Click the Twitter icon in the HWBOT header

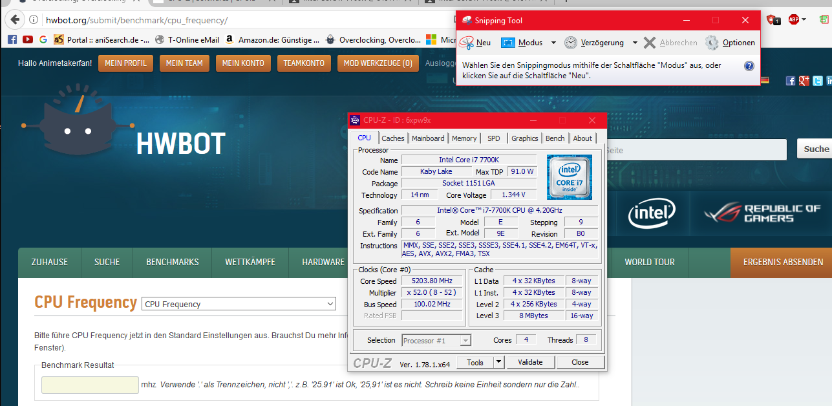(817, 81)
